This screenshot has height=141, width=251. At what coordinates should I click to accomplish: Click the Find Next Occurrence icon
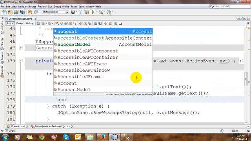click(66, 23)
